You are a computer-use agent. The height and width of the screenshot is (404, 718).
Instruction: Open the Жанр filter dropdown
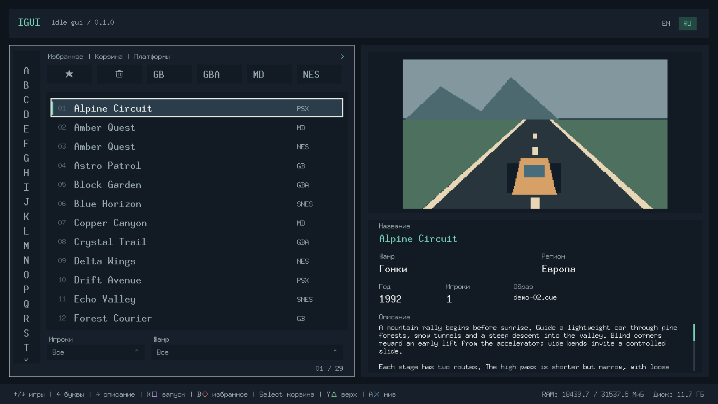point(247,352)
